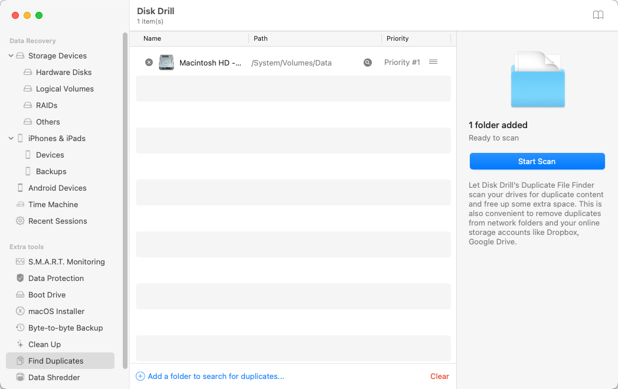
Task: Click the Priority #1 label
Action: click(x=402, y=62)
